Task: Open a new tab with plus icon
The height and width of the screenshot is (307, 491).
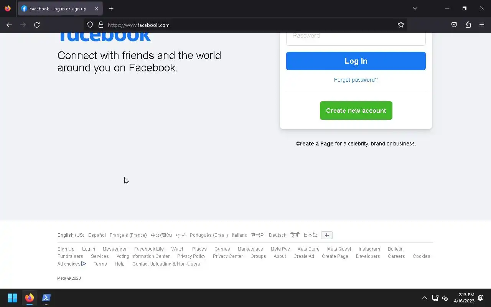Action: [x=111, y=8]
